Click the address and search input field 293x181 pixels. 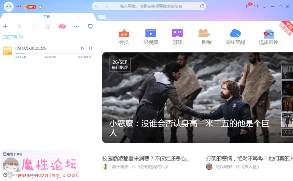[151, 6]
